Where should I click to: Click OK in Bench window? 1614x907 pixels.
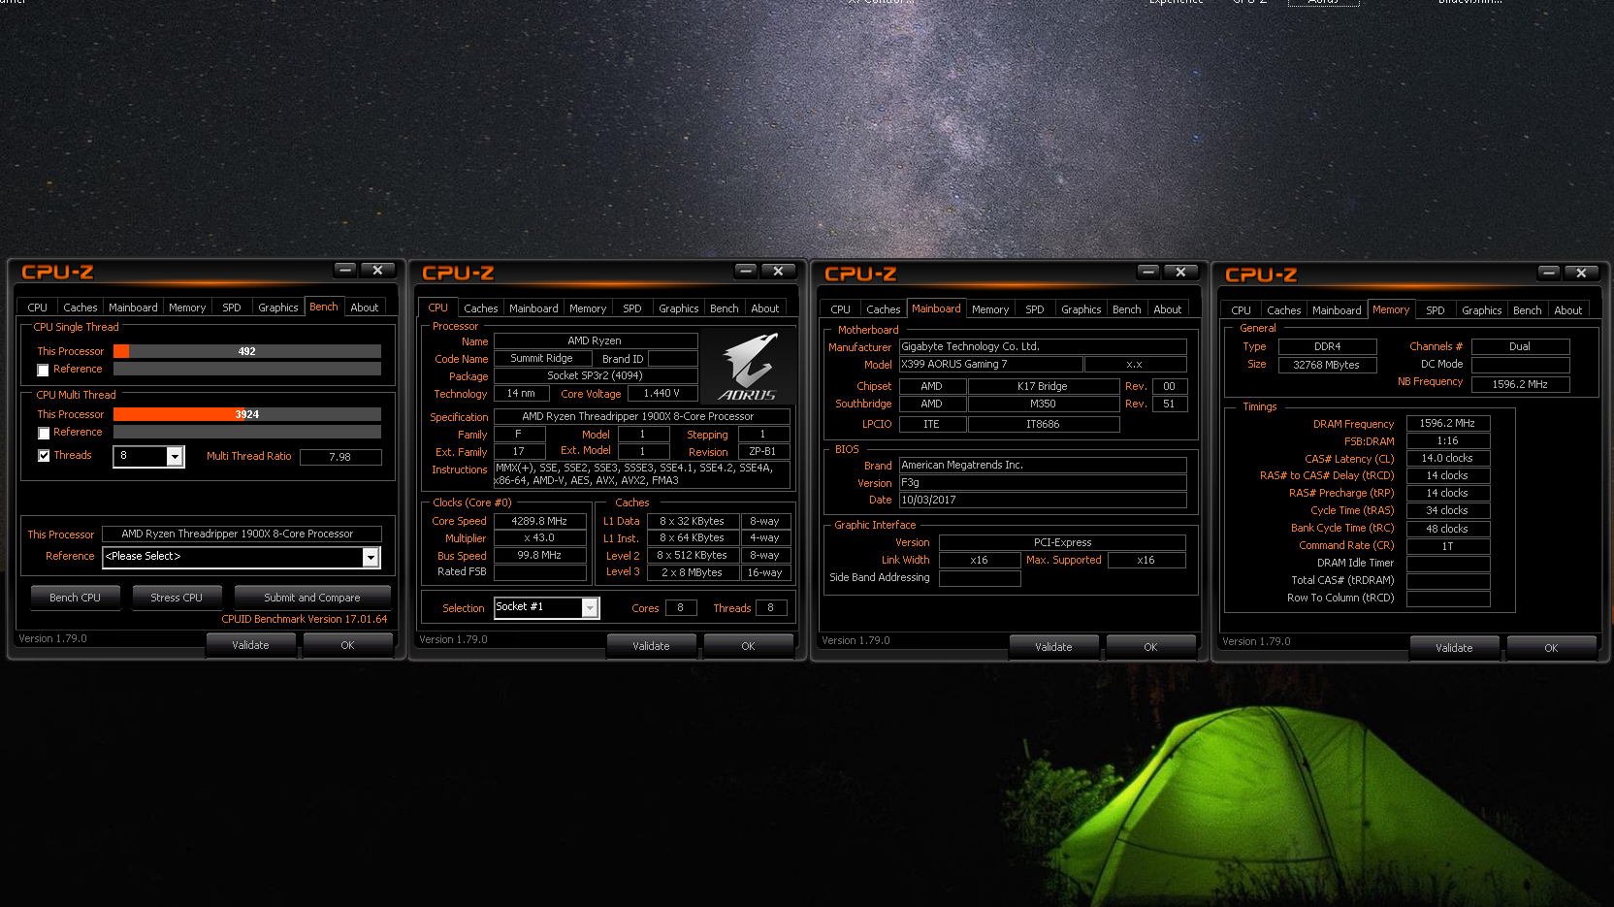pos(348,645)
